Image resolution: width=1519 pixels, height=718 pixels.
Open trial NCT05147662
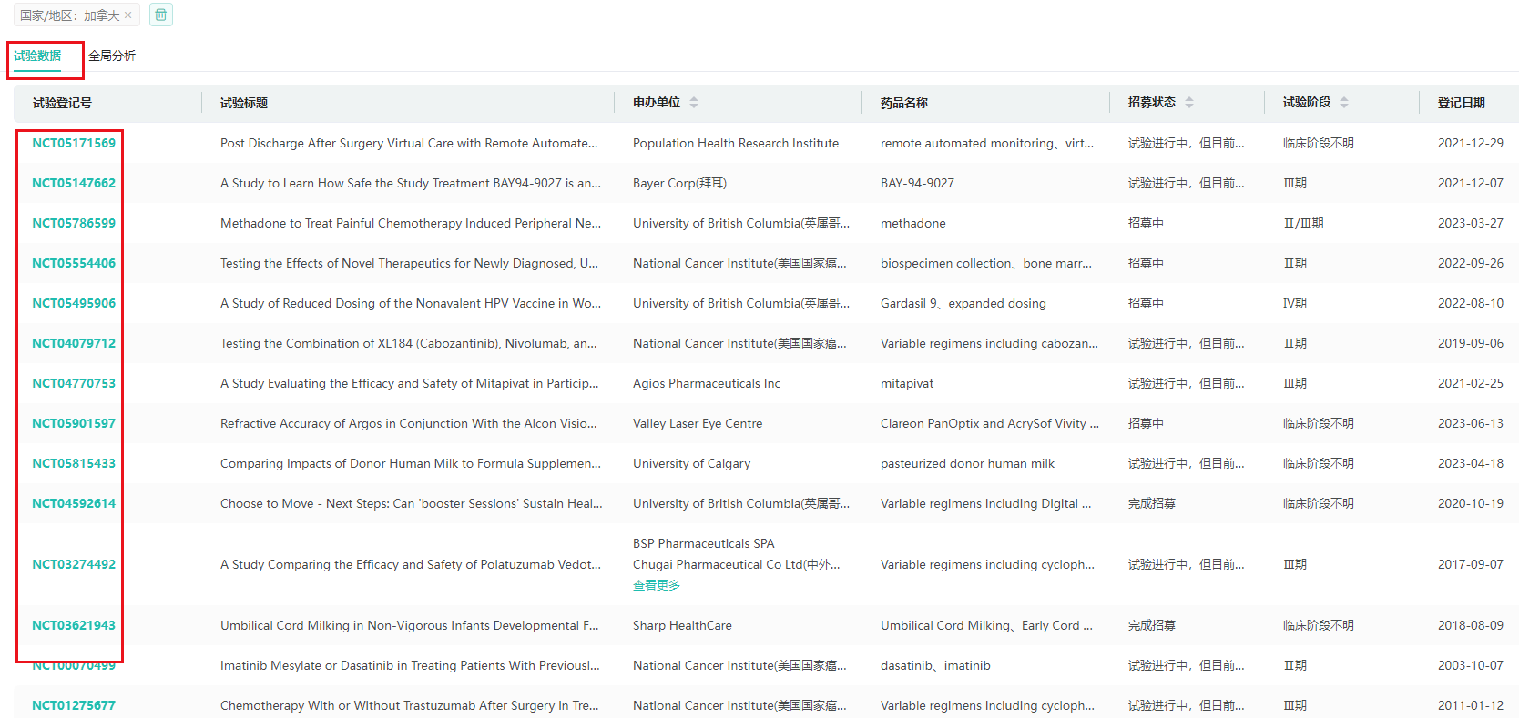74,183
